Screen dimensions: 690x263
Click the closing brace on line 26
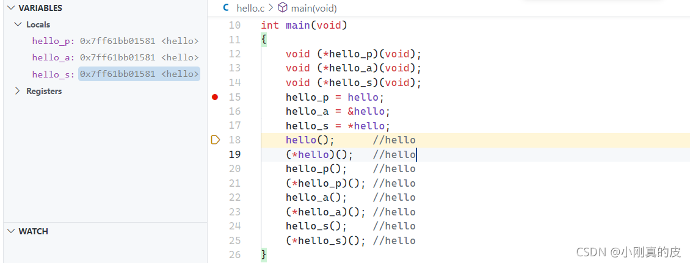[264, 254]
